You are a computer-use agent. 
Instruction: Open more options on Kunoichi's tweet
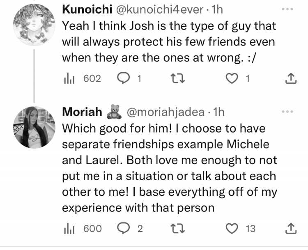pos(287,9)
